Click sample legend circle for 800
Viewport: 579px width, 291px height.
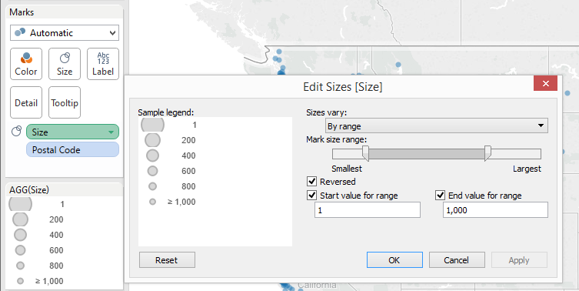tap(152, 186)
